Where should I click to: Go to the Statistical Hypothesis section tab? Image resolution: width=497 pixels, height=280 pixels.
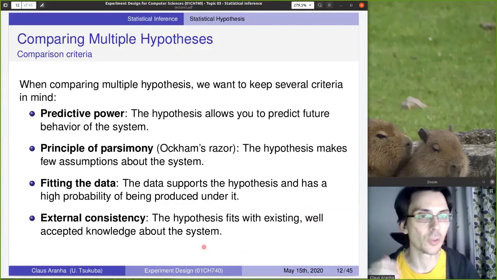(217, 19)
